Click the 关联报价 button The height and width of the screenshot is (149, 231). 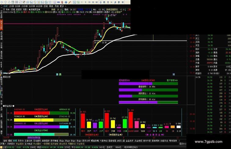coord(11,144)
